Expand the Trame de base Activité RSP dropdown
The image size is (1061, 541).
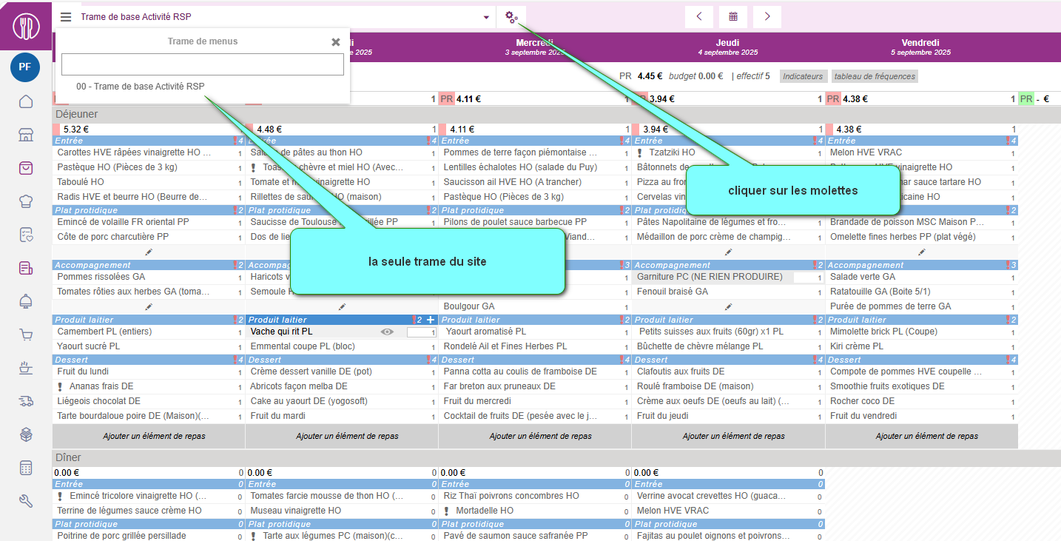tap(486, 17)
